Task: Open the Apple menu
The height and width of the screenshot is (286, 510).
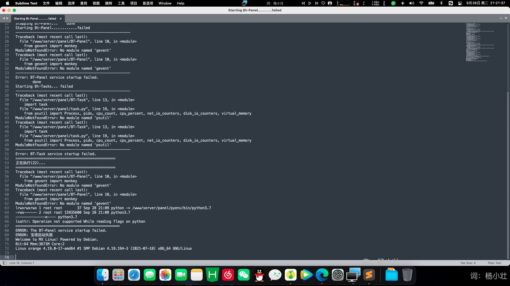Action: [x=7, y=3]
